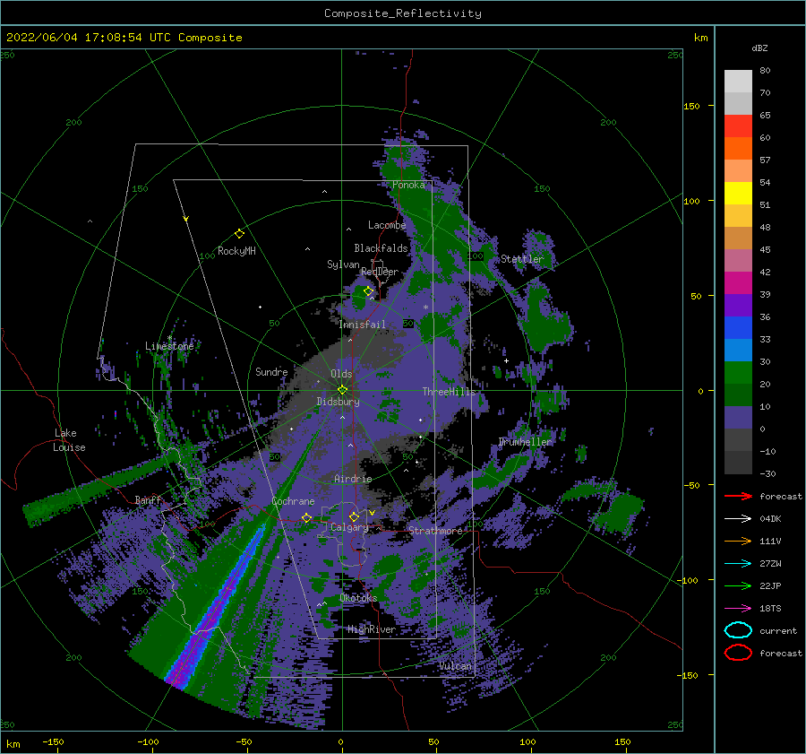
Task: Click the purple 36-39 dBZ swatch
Action: pos(738,306)
